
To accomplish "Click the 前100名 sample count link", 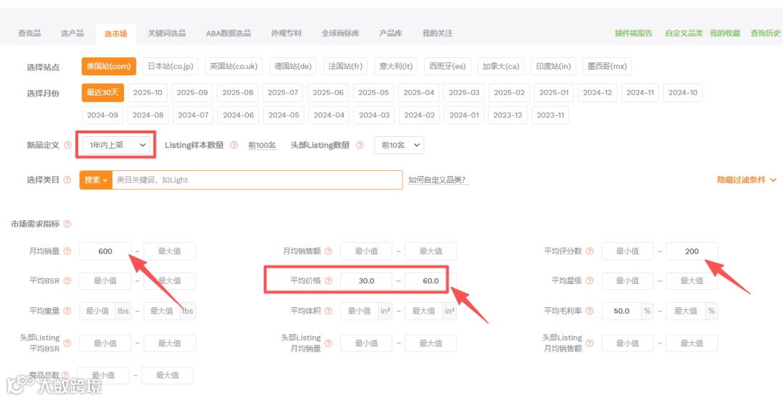I will click(x=262, y=146).
